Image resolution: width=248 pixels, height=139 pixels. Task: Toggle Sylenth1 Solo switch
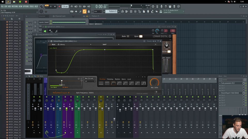click(x=128, y=36)
